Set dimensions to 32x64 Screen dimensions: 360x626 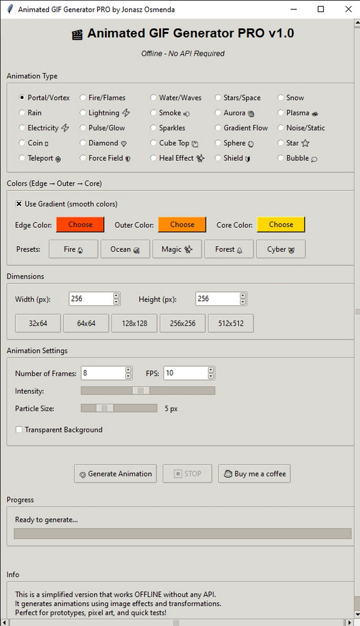[x=38, y=324]
